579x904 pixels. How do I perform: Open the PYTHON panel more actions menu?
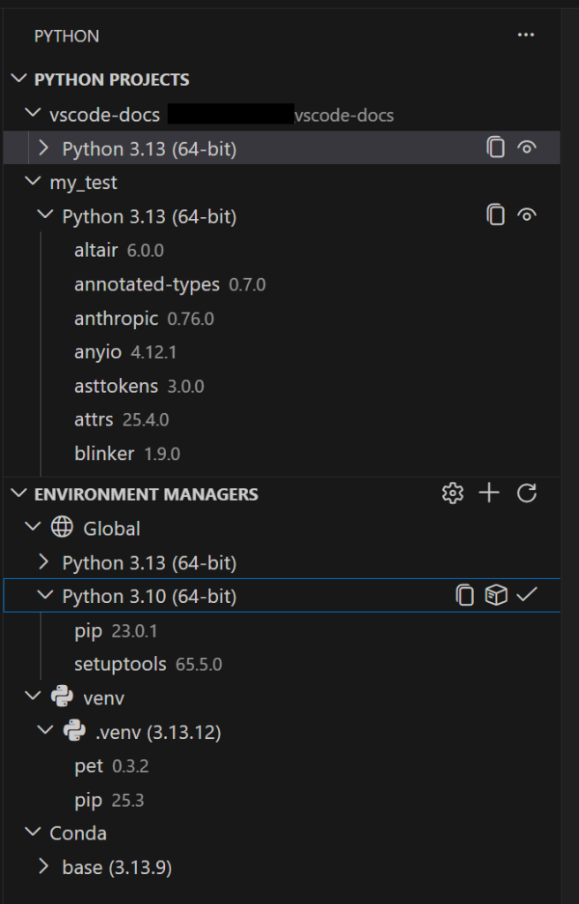pos(526,35)
